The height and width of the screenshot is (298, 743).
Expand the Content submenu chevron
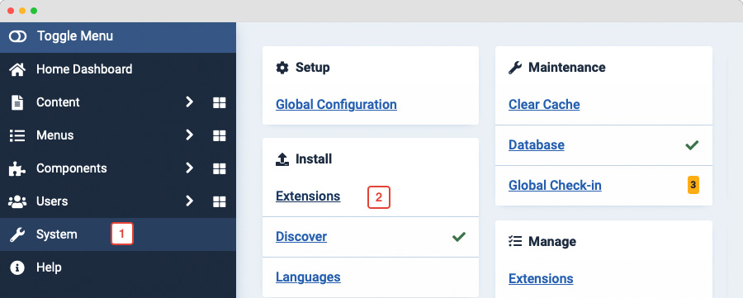coord(190,102)
